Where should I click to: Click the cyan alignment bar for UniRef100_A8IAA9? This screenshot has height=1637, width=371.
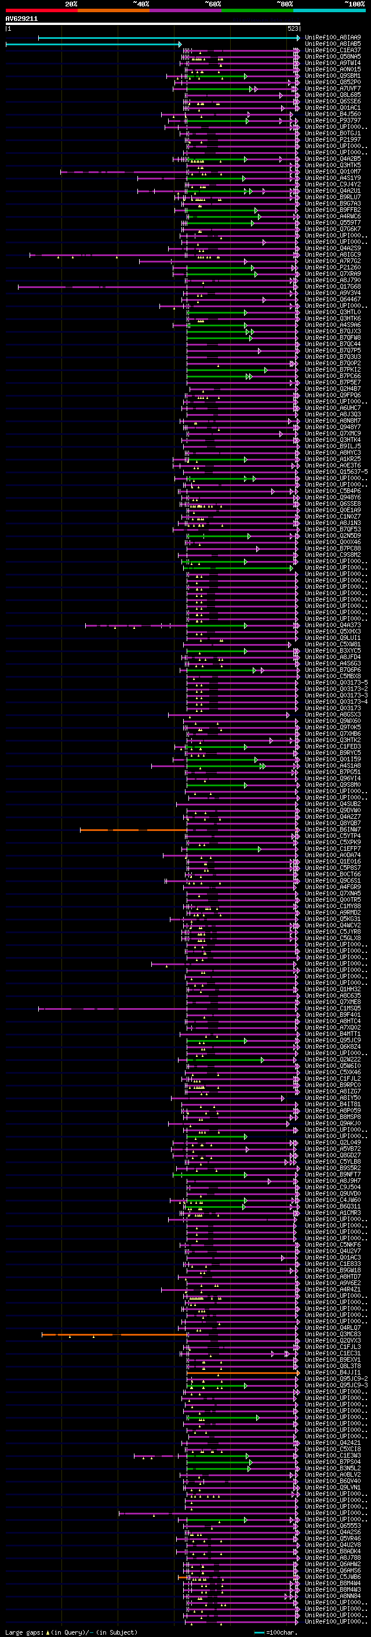pos(169,38)
